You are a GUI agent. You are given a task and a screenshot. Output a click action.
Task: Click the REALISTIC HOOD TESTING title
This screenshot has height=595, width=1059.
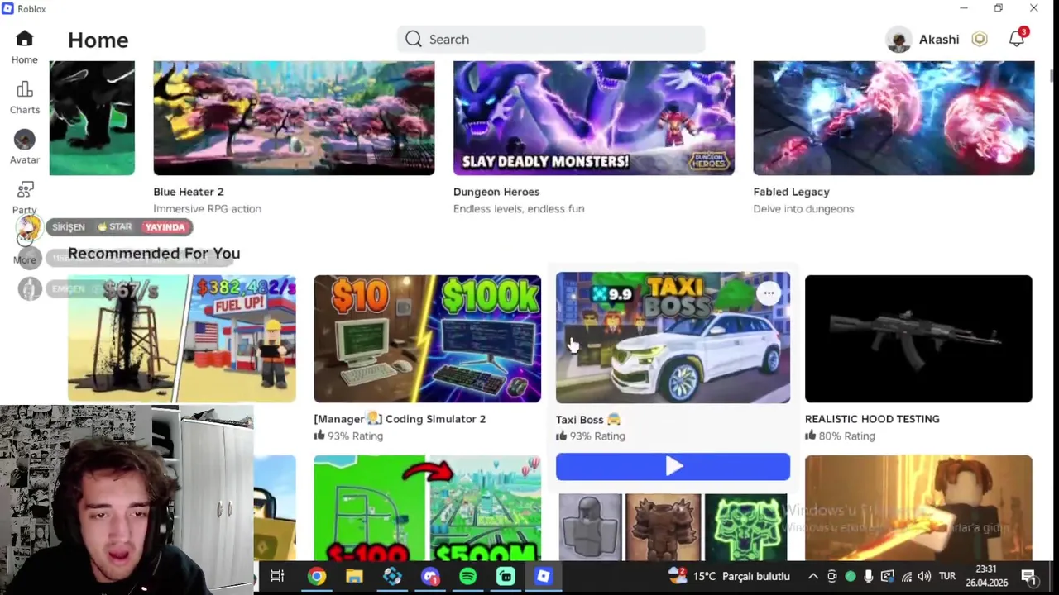click(872, 419)
